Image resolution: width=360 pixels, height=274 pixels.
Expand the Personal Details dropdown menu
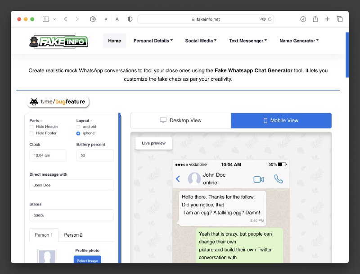click(153, 41)
